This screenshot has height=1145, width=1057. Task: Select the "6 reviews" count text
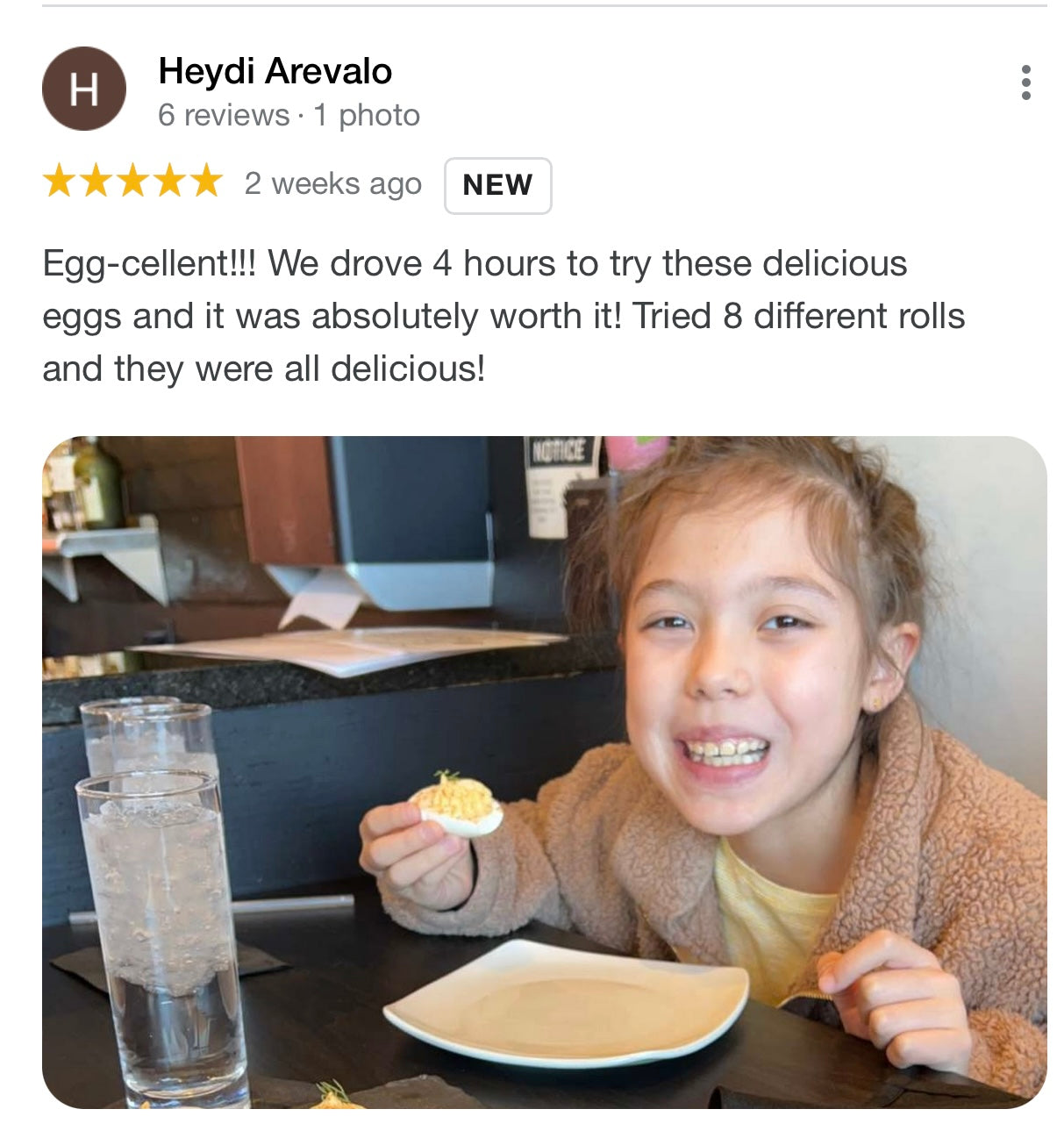[224, 115]
